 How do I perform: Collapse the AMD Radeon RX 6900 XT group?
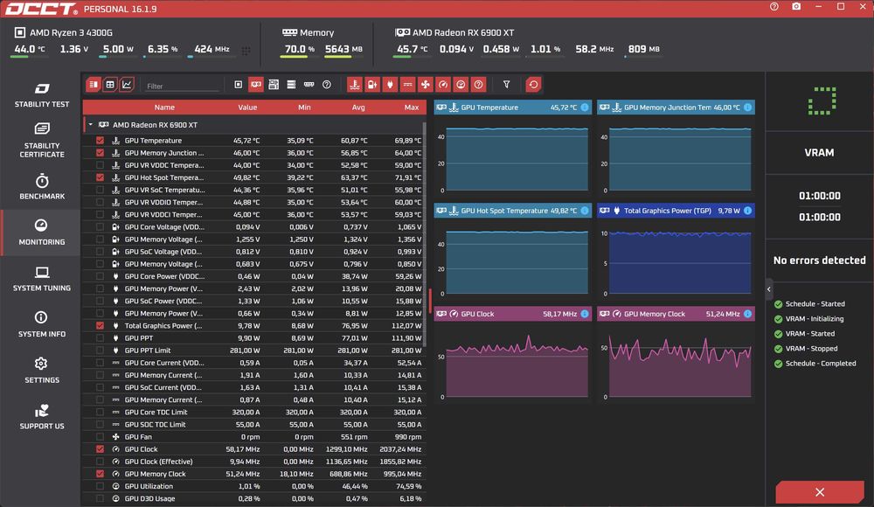click(x=91, y=125)
